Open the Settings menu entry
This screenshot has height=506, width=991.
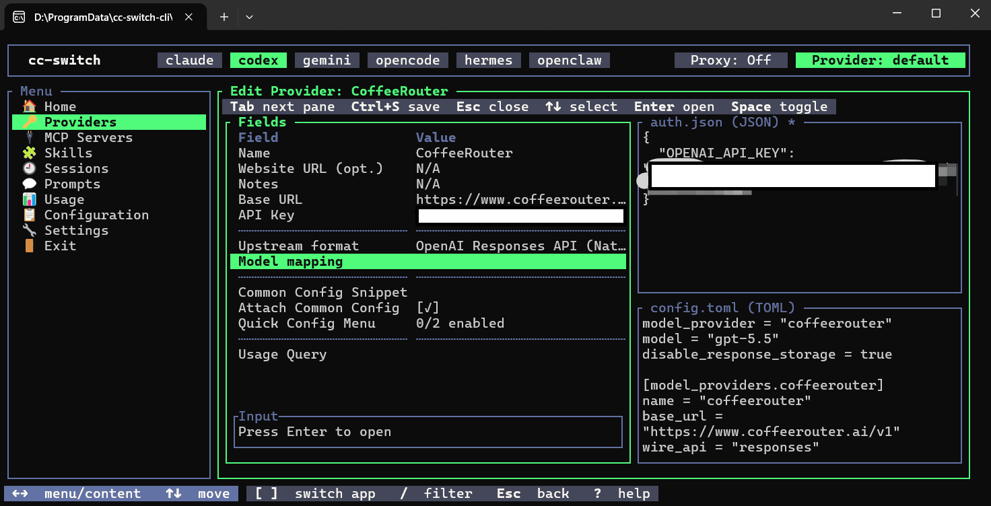point(109,230)
